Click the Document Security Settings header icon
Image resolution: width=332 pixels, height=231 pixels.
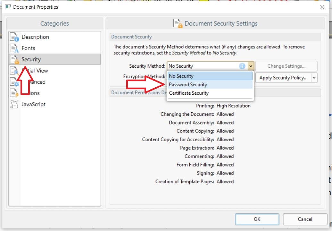click(178, 23)
